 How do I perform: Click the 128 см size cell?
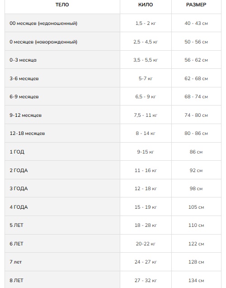(196, 262)
